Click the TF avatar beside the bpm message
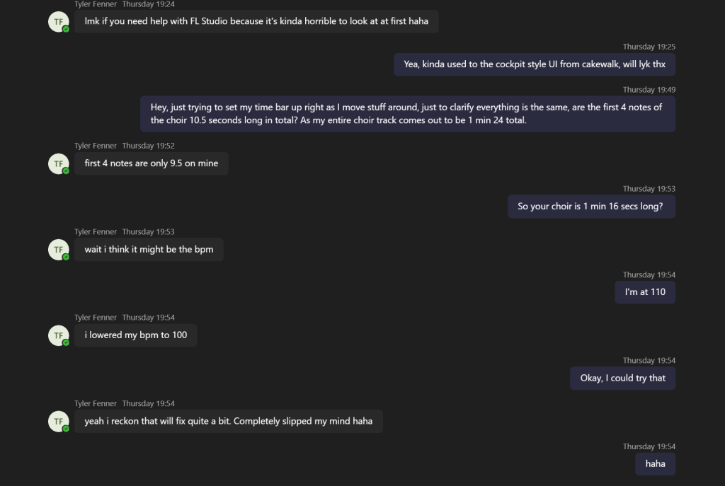 pos(58,250)
